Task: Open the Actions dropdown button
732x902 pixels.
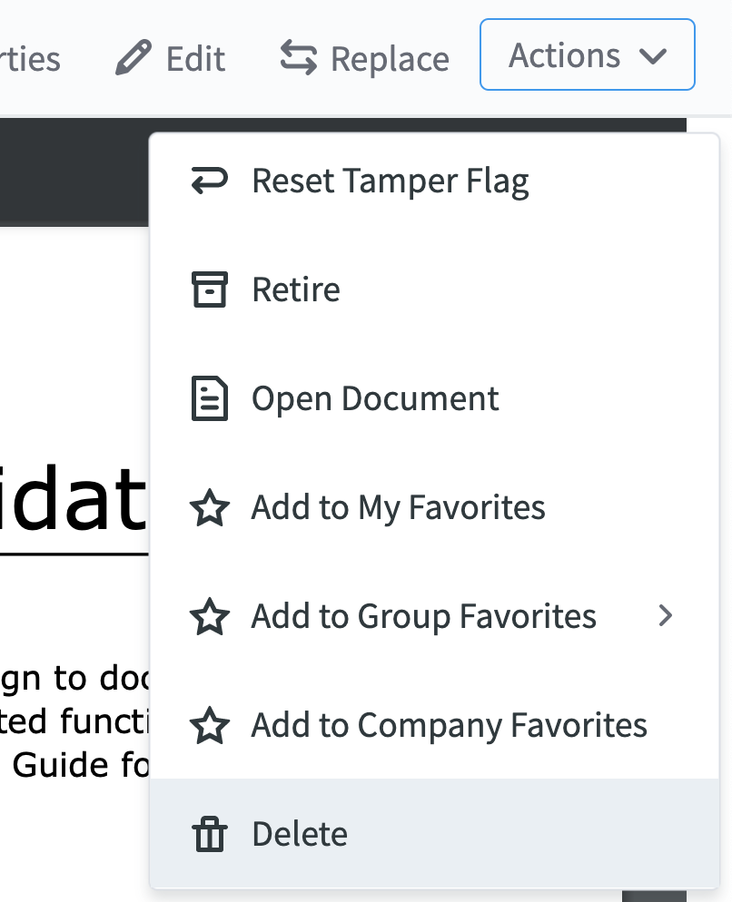Action: click(x=588, y=54)
